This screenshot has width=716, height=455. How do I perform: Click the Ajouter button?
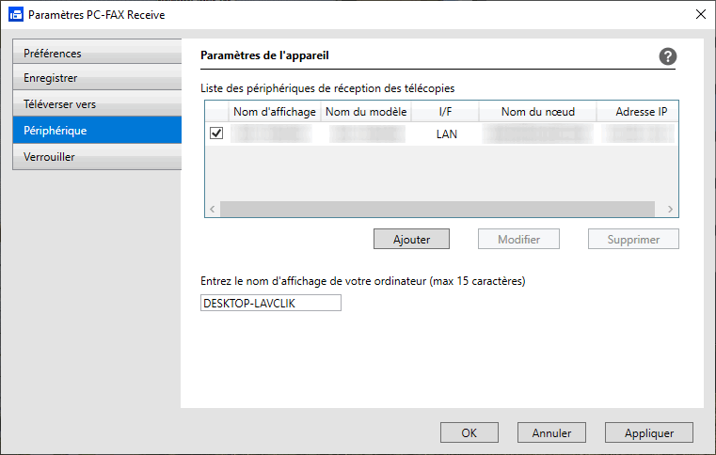click(x=411, y=239)
